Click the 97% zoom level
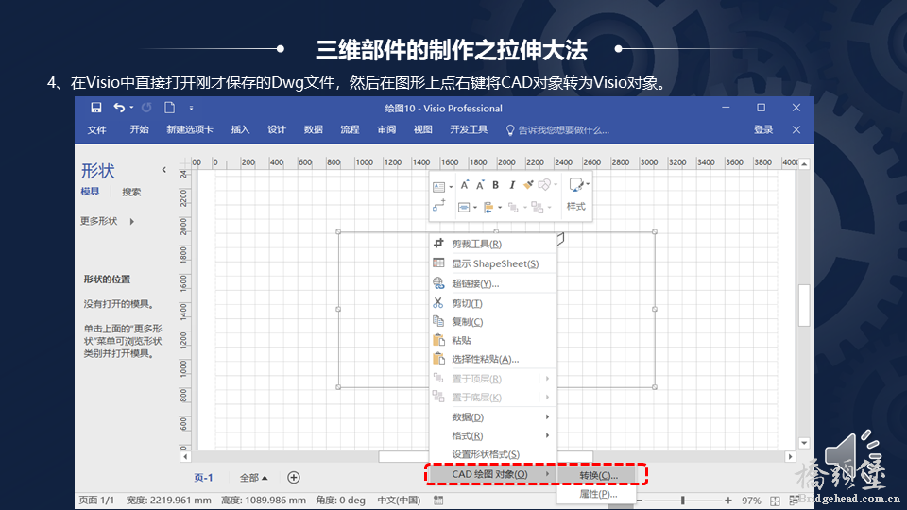The image size is (907, 510). [x=751, y=501]
